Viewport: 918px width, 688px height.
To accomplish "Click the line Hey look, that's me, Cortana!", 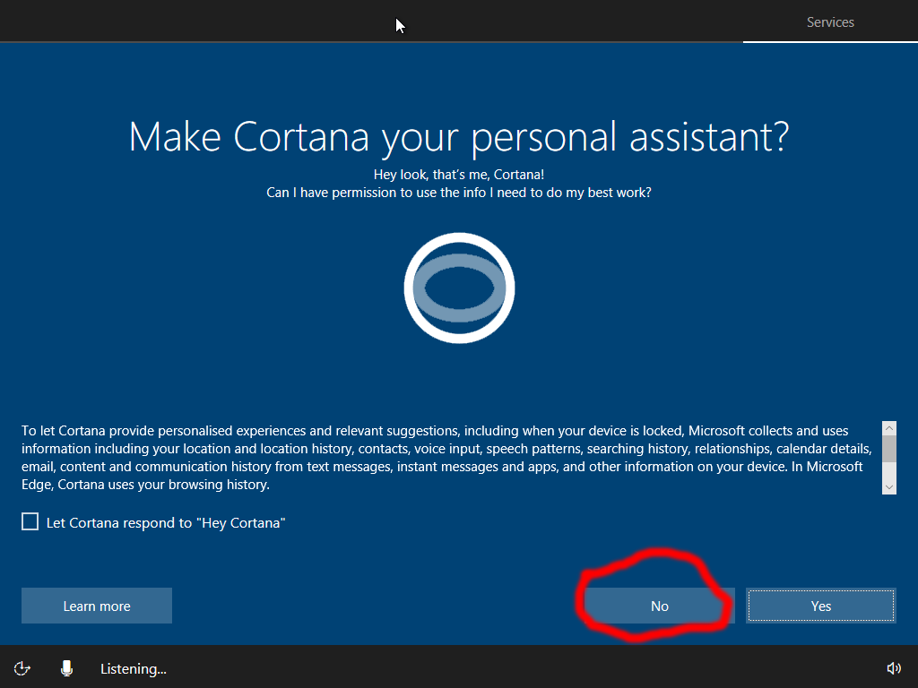I will (x=459, y=175).
